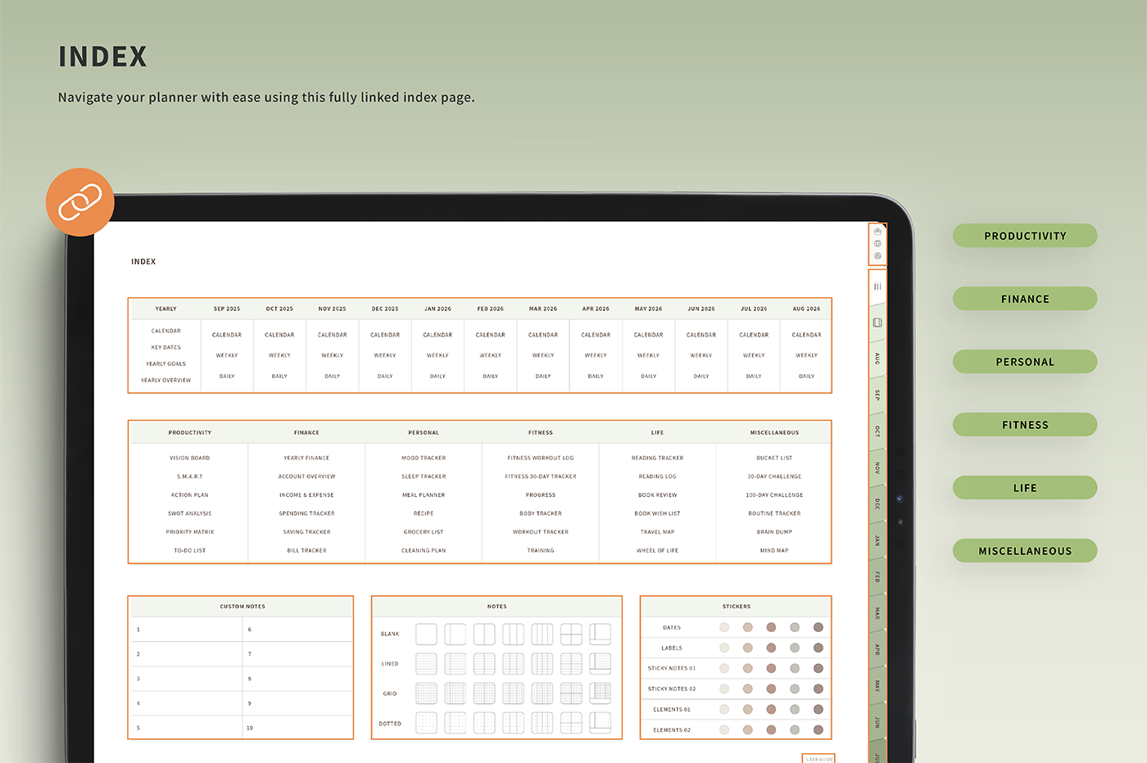Click the green PRODUCTIVITY pill button
1147x763 pixels.
coord(1024,236)
